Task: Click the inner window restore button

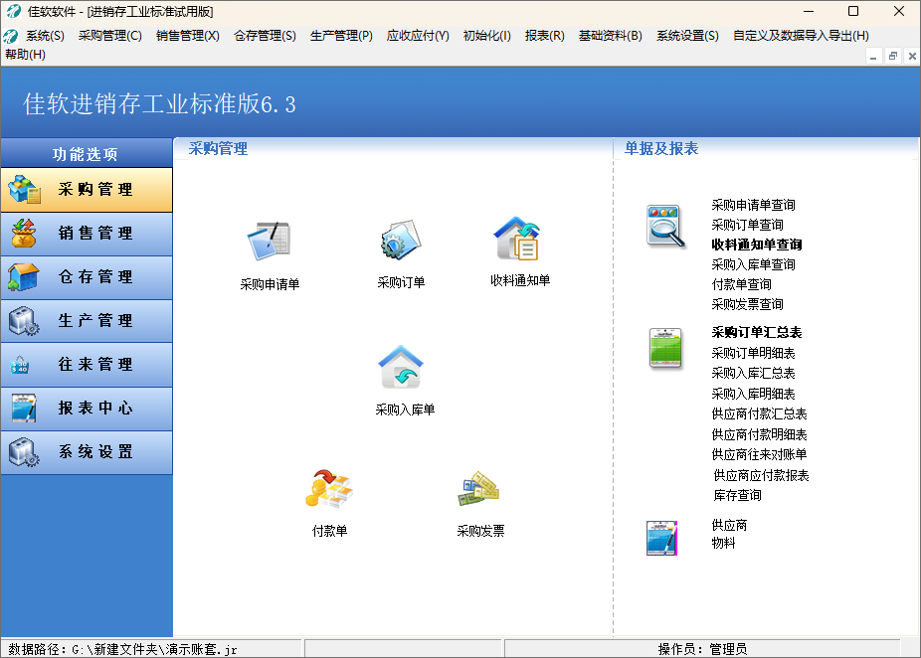Action: (x=893, y=57)
